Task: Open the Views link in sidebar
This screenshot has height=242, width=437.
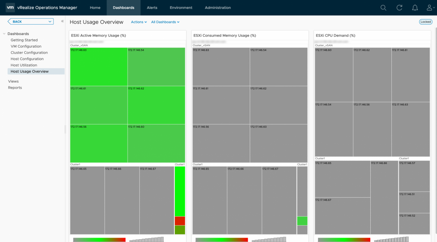Action: (x=13, y=81)
